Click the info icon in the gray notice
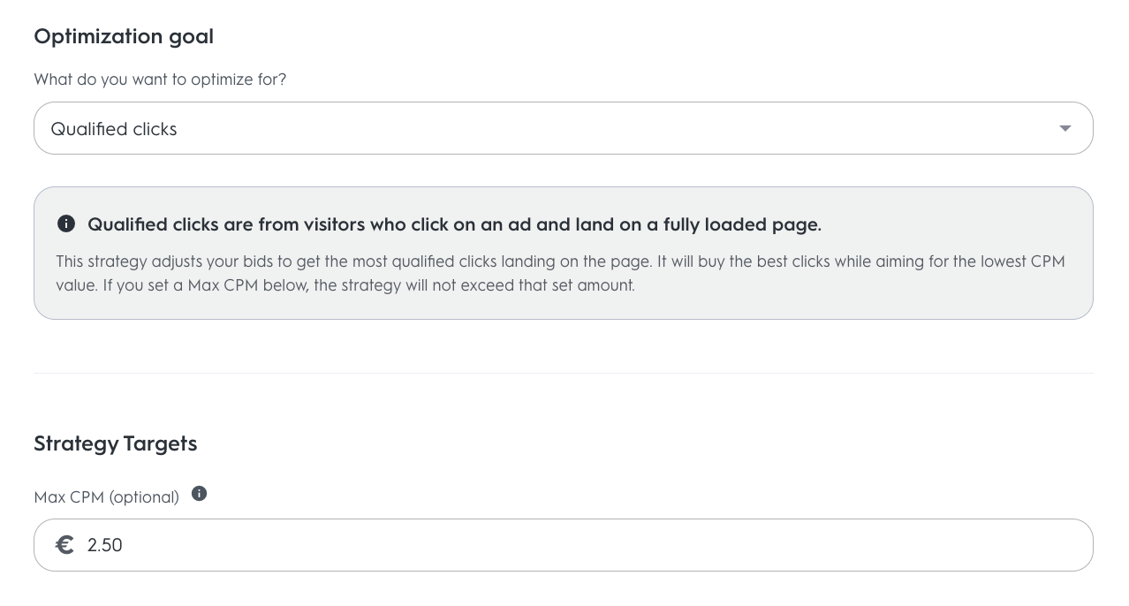The height and width of the screenshot is (606, 1129). click(66, 223)
